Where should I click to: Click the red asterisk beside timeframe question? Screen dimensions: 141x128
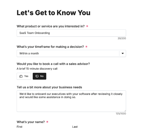click(86, 47)
